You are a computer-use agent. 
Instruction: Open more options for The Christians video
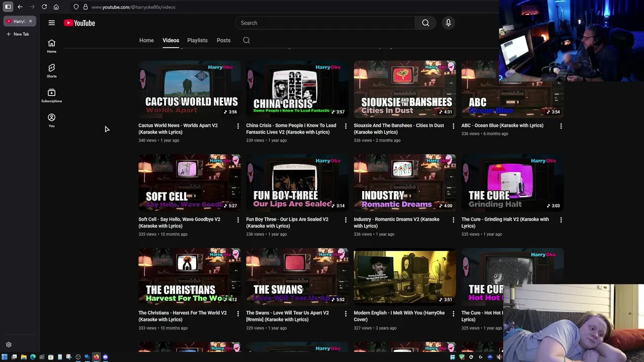[x=238, y=313]
